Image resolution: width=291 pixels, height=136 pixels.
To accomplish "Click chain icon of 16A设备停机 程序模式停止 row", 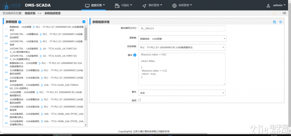I will (x=6, y=116).
